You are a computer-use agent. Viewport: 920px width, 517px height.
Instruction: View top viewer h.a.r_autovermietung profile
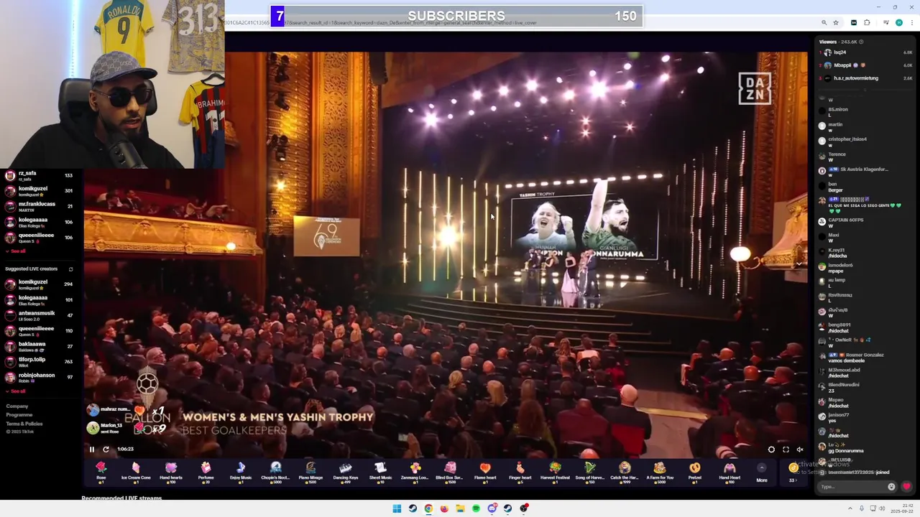tap(866, 78)
